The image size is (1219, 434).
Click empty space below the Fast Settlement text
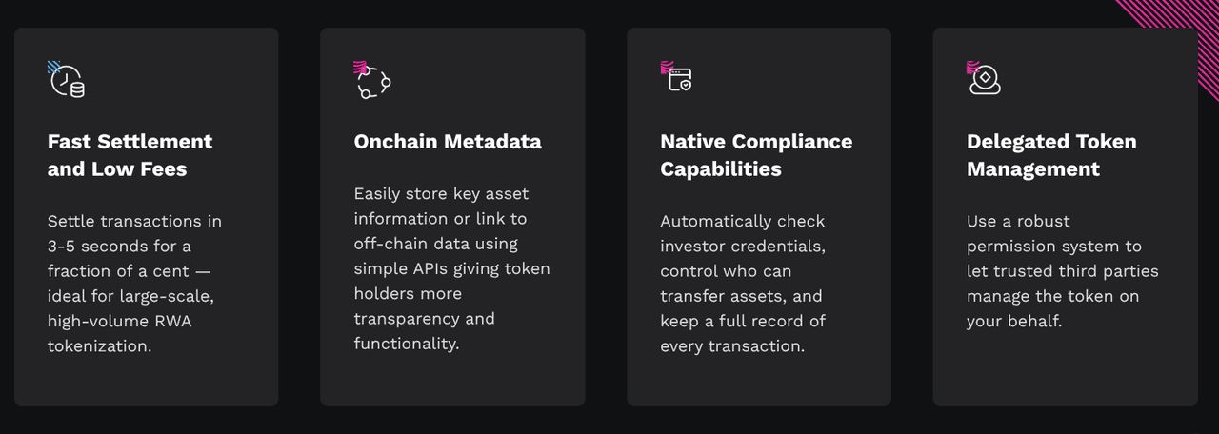(146, 381)
